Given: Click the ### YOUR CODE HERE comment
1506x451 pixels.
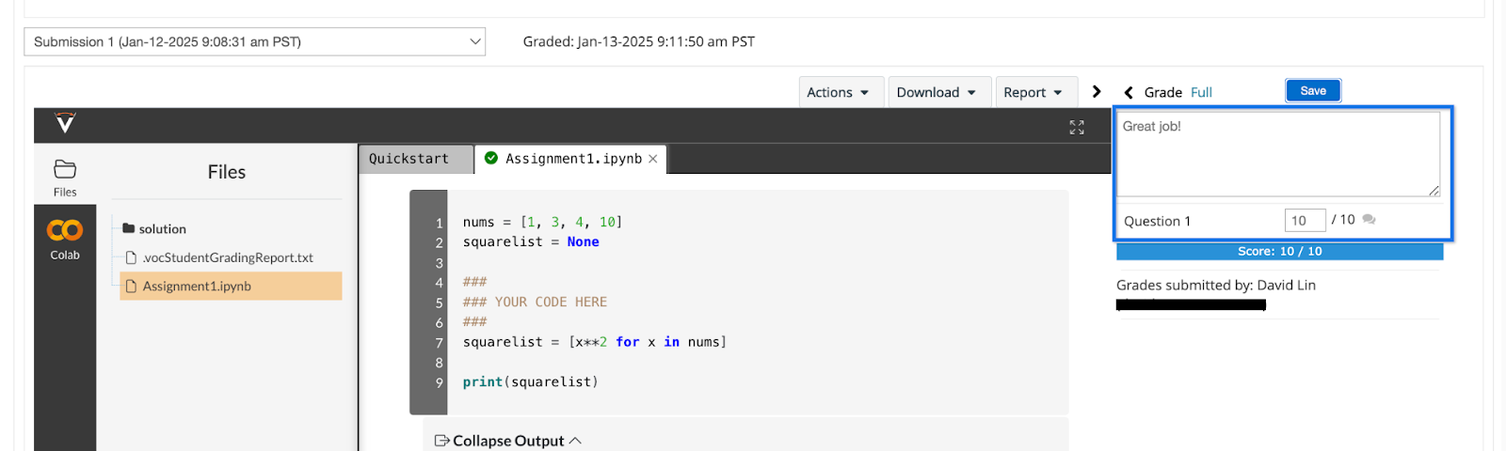Looking at the screenshot, I should (535, 302).
